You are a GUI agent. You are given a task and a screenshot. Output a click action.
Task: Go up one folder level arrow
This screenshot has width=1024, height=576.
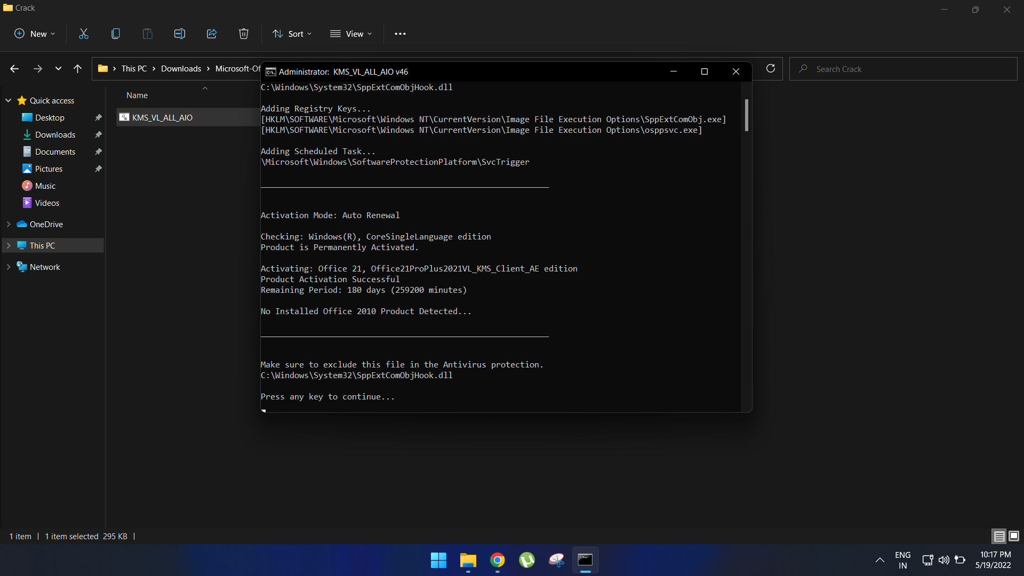pos(78,69)
